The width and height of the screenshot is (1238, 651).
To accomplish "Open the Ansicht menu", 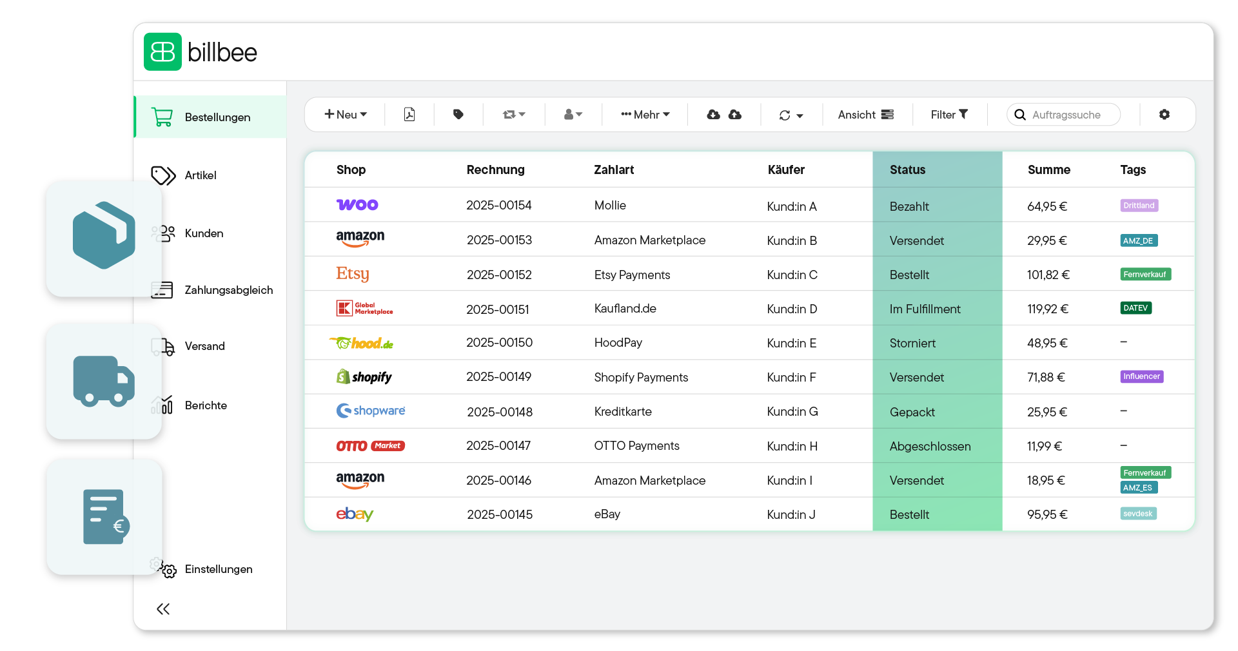I will (x=865, y=114).
